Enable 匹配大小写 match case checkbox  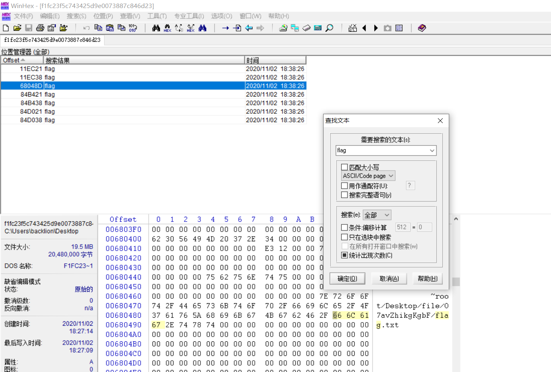[x=345, y=167]
